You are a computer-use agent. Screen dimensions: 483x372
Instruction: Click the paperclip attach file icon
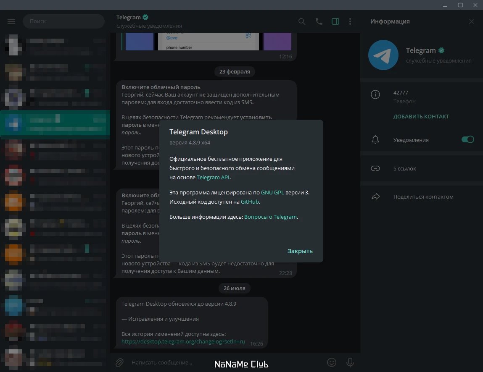(x=119, y=362)
